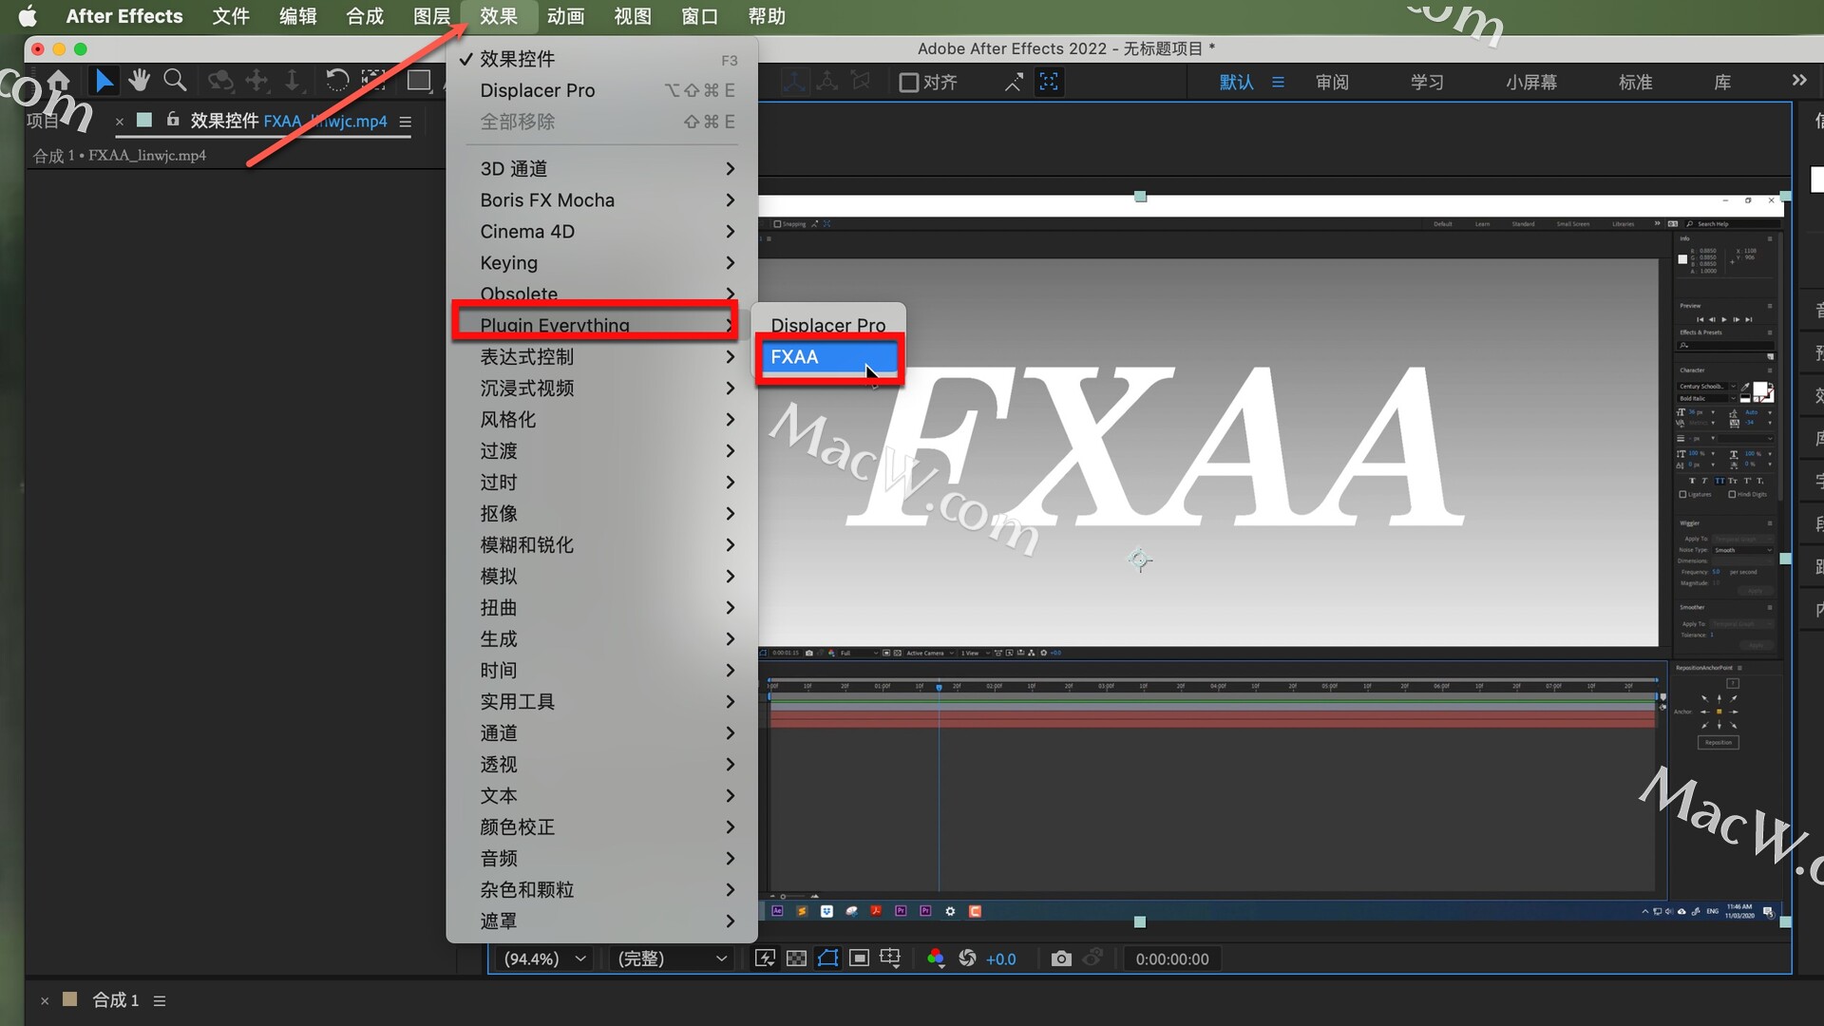Open the 合成 menu in menu bar
The width and height of the screenshot is (1824, 1026).
pyautogui.click(x=365, y=16)
